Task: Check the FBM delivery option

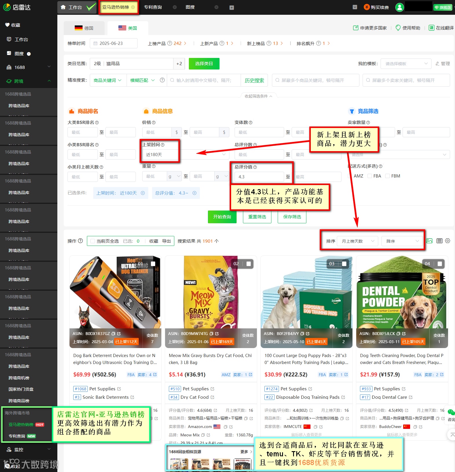Action: pyautogui.click(x=388, y=176)
